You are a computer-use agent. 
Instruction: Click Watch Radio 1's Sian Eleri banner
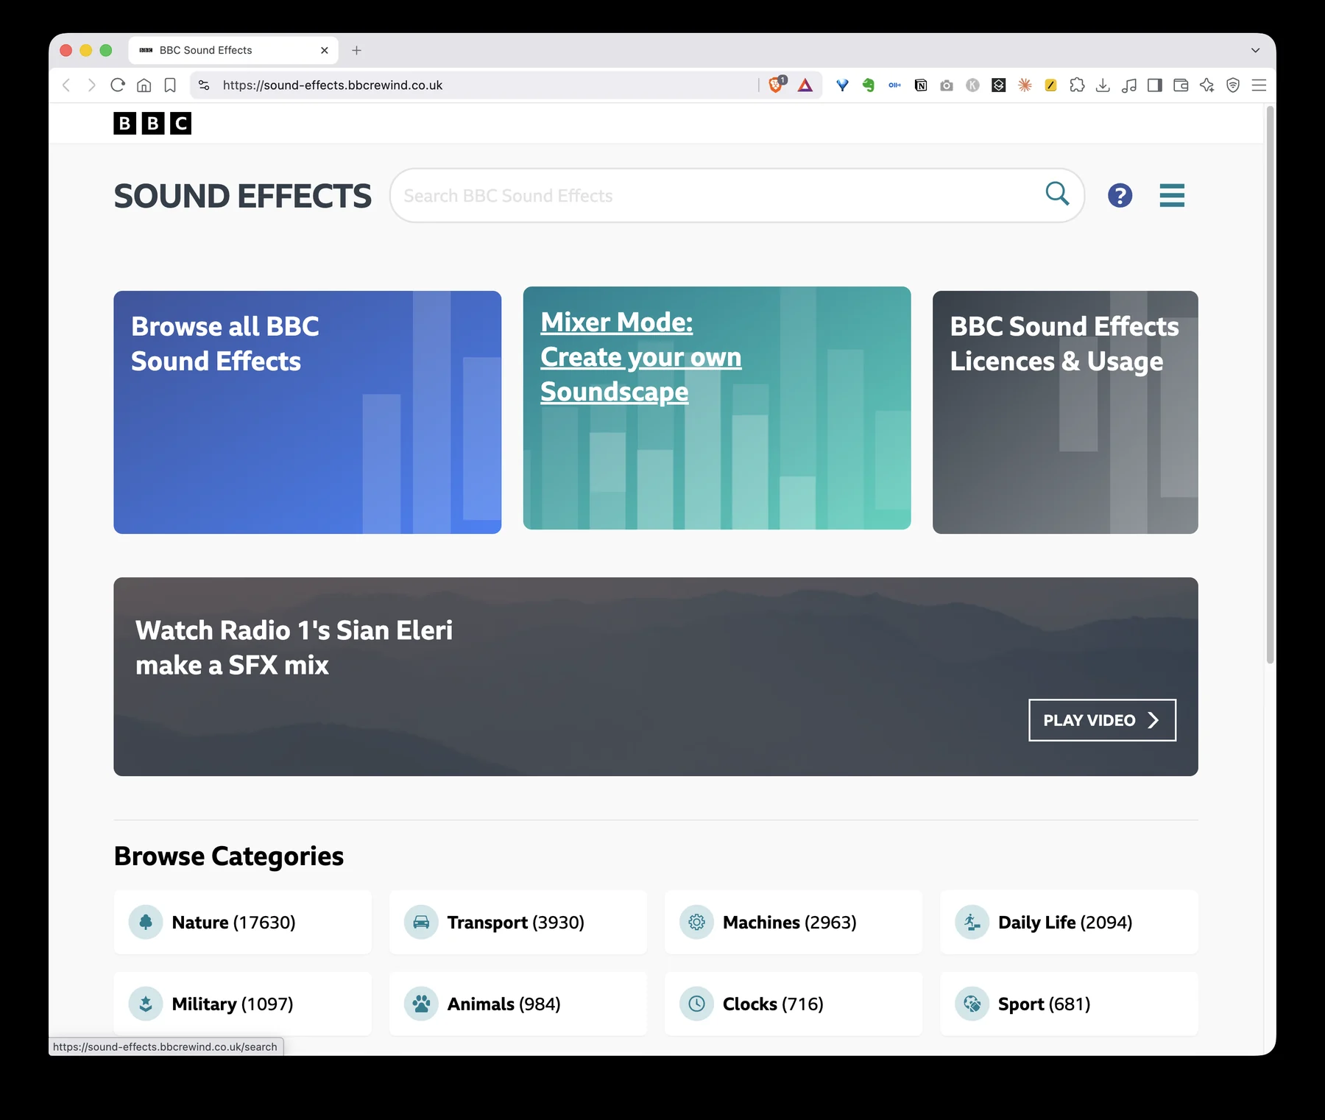click(656, 676)
